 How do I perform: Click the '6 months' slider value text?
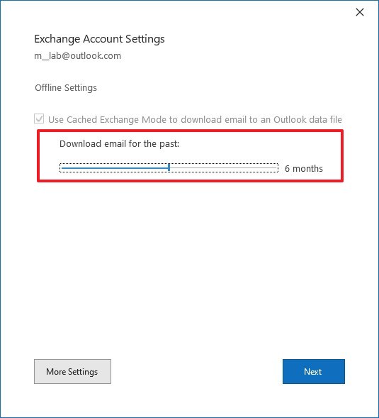pyautogui.click(x=304, y=168)
